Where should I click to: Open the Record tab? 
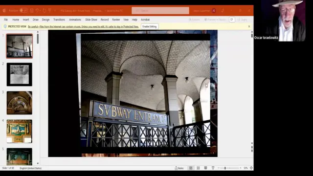pyautogui.click(x=105, y=20)
